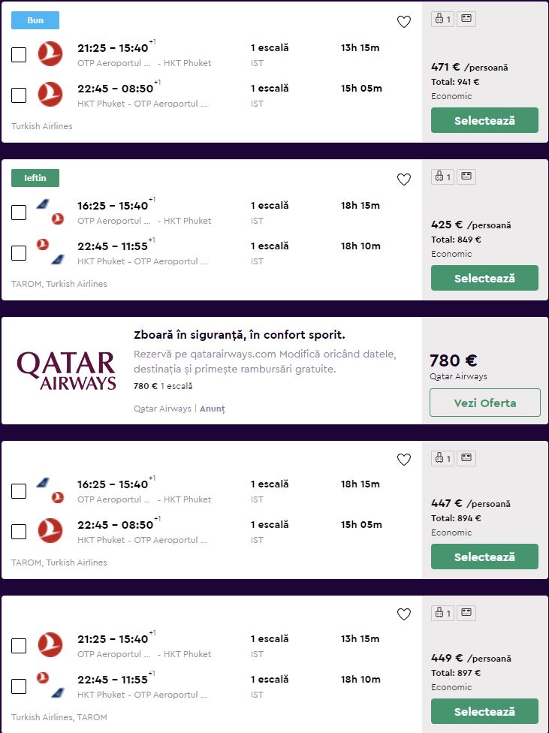
Task: Click Selectează on the 449 € offer
Action: point(484,711)
